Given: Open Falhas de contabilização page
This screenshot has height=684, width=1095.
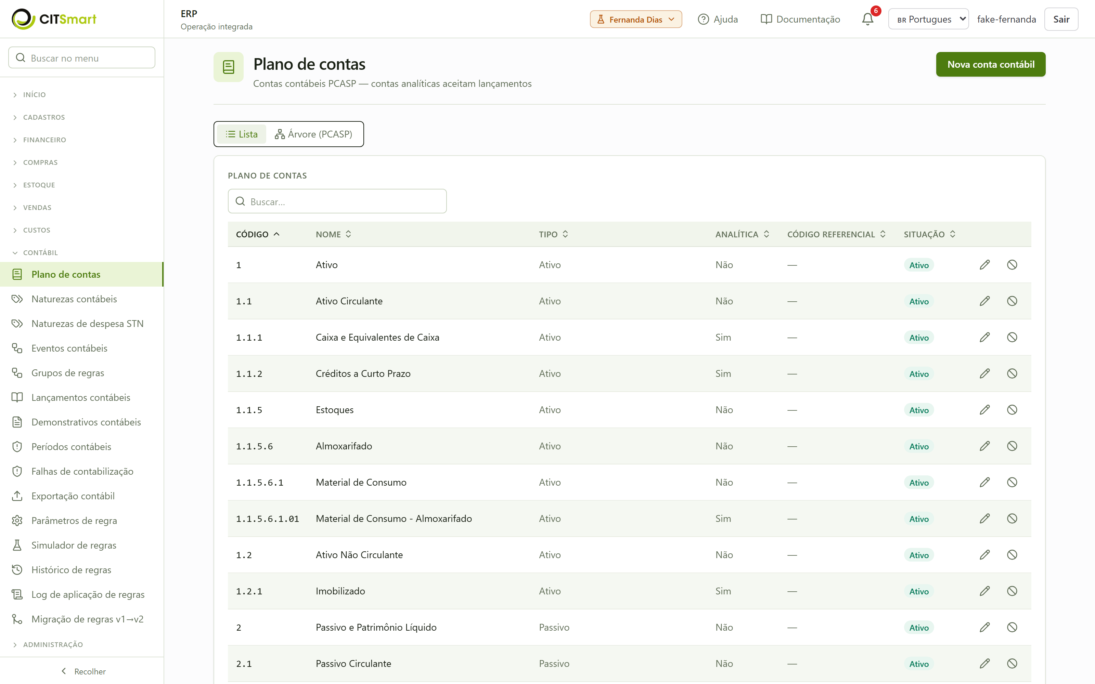Looking at the screenshot, I should pyautogui.click(x=82, y=471).
